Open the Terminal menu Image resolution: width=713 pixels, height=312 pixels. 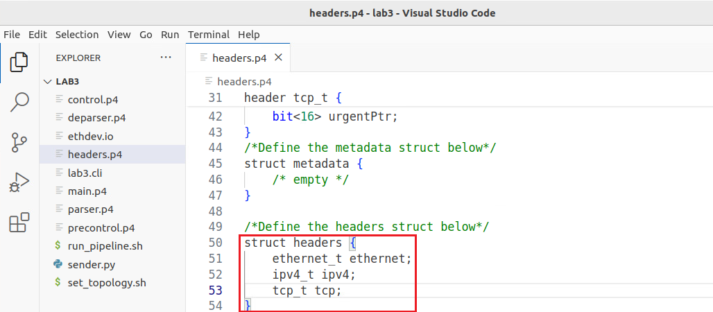209,35
